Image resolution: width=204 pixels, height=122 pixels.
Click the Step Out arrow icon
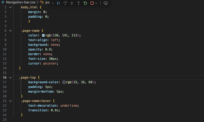click(x=79, y=3)
